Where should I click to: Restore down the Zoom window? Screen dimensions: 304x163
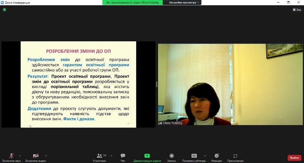288,3
